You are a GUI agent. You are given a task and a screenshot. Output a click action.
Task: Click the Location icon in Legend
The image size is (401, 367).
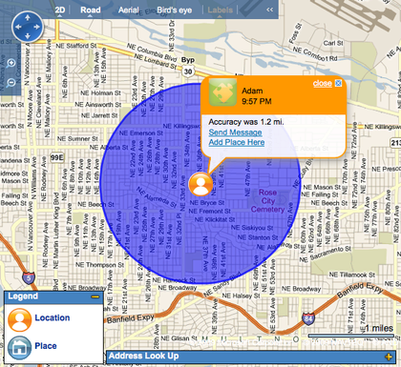(x=19, y=319)
